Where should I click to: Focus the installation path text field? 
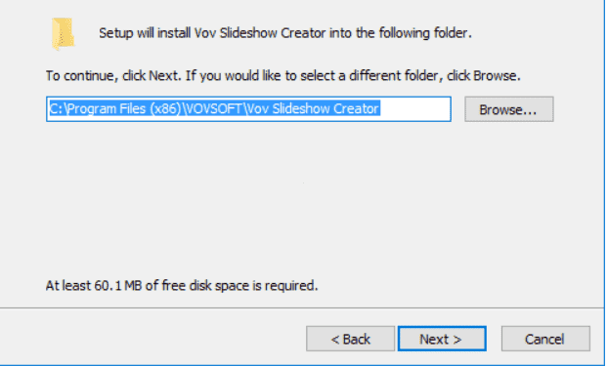pos(248,109)
